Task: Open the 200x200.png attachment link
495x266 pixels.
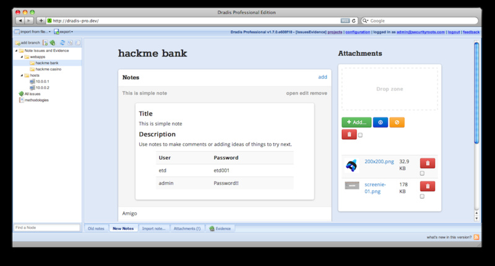Action: coord(379,161)
